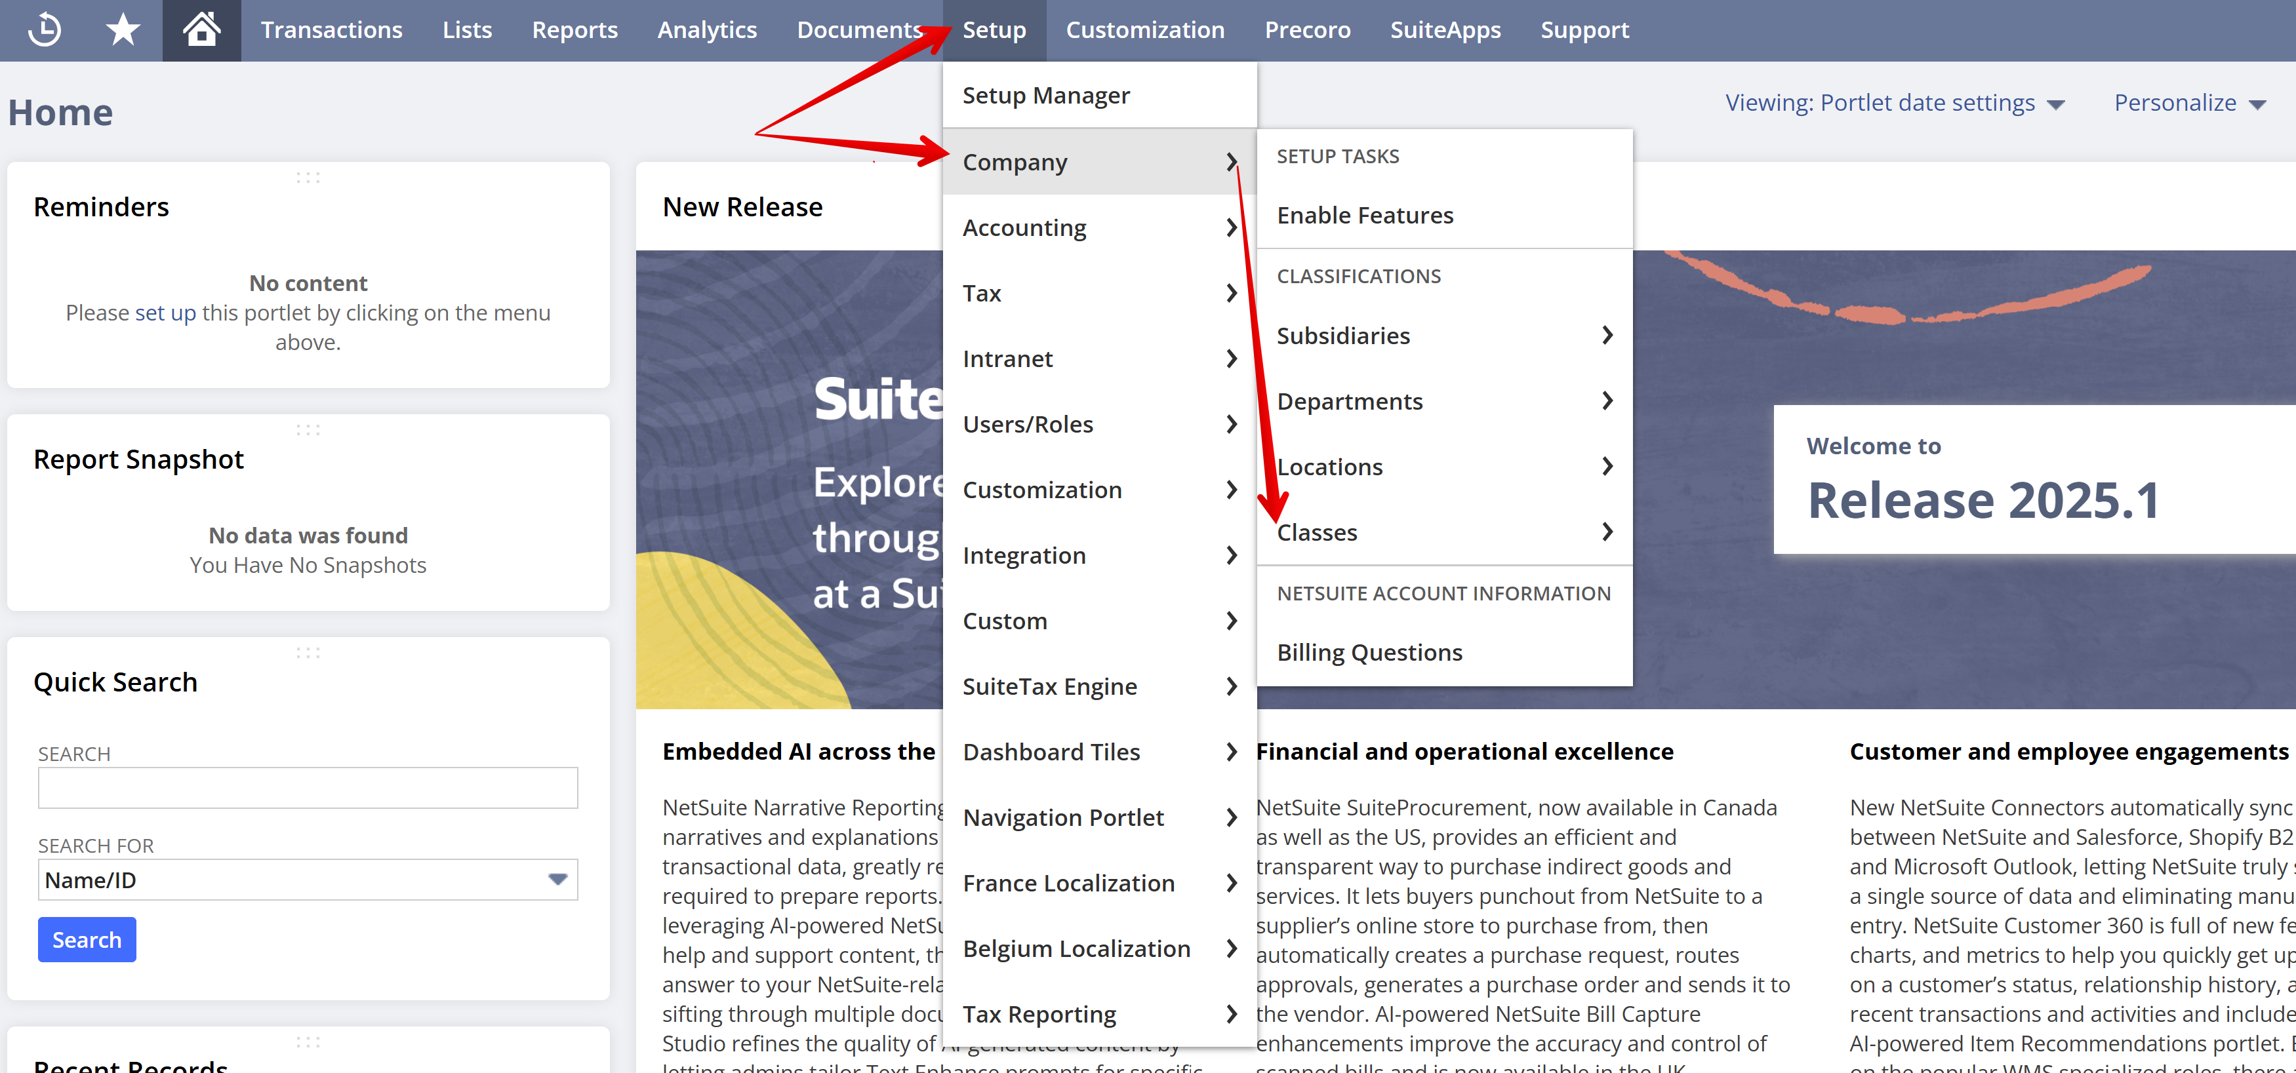Click the Report Snapshot drag handle dots
This screenshot has width=2296, height=1073.
(308, 429)
